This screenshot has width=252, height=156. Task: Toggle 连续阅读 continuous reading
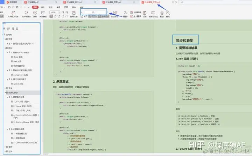[x=104, y=16]
